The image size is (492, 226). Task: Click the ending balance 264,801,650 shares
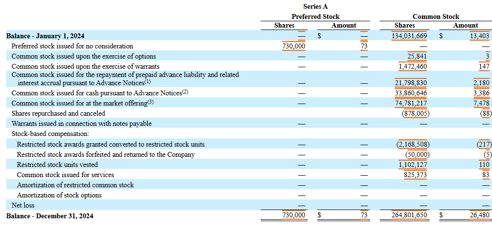click(409, 215)
